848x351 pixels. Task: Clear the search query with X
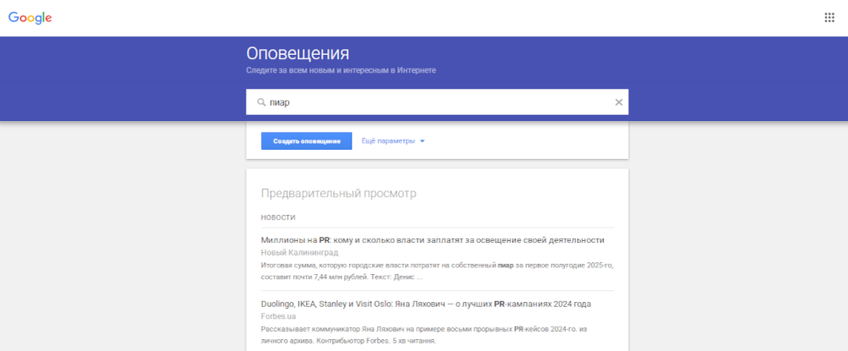pos(618,102)
